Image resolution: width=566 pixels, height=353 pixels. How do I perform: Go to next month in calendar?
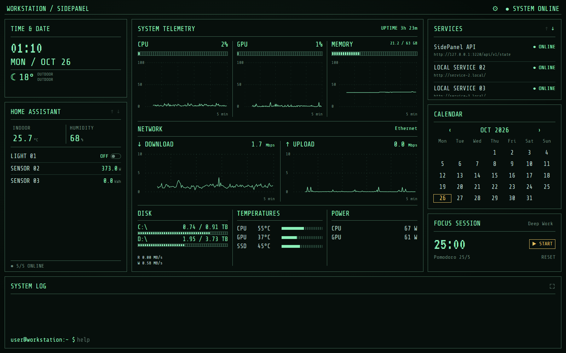[x=539, y=130]
